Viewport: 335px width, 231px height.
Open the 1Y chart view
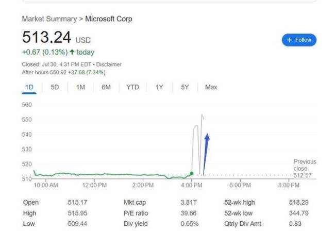159,87
